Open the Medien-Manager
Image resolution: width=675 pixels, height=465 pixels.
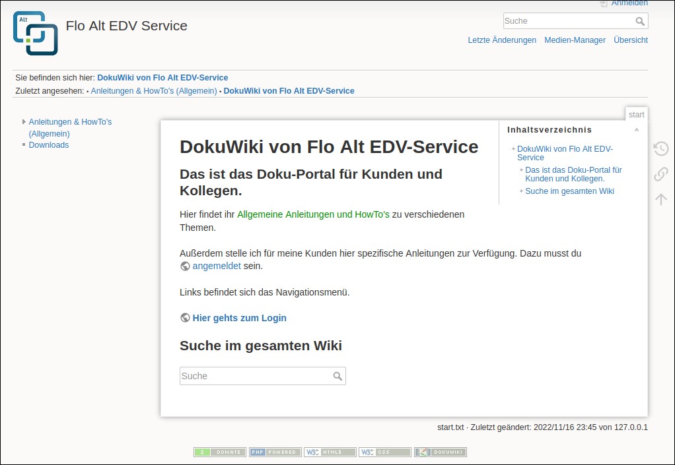tap(575, 40)
